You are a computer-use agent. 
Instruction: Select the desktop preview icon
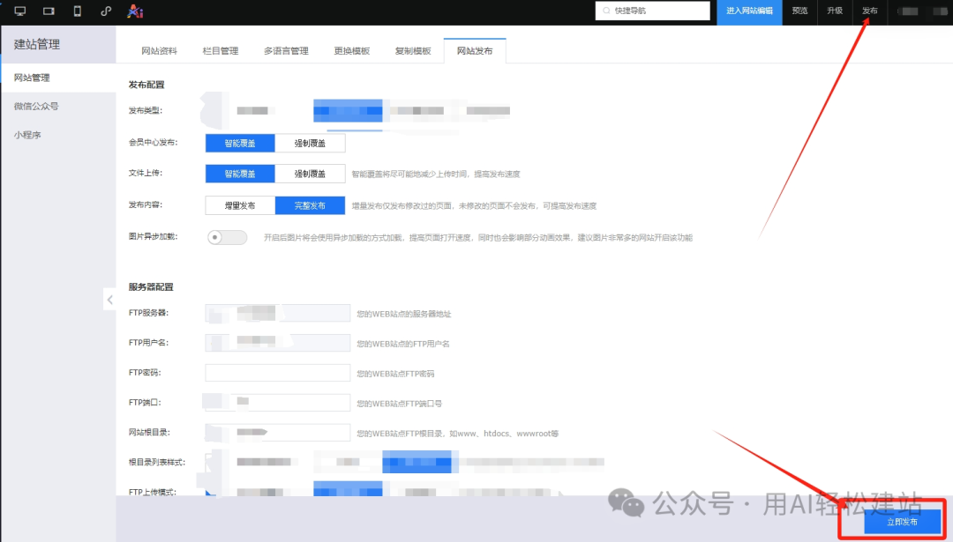(x=19, y=11)
